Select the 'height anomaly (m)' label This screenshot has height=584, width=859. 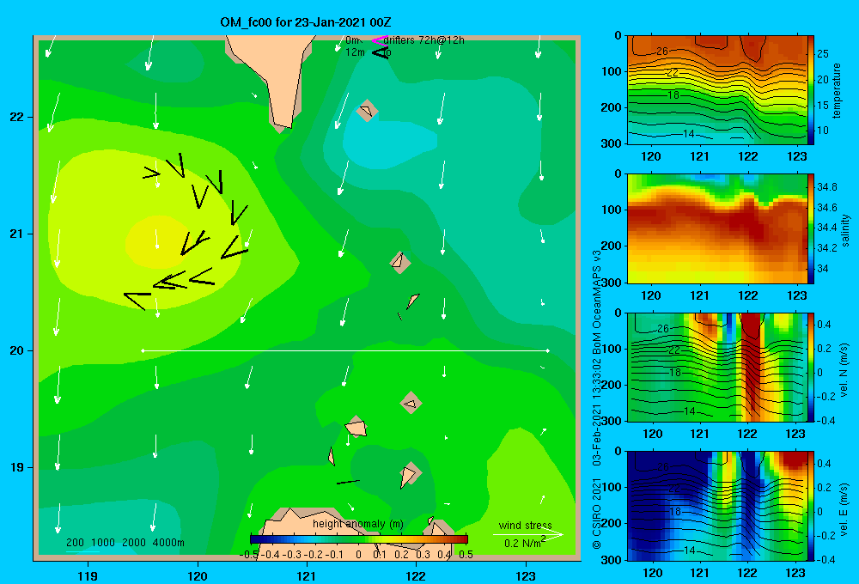357,524
